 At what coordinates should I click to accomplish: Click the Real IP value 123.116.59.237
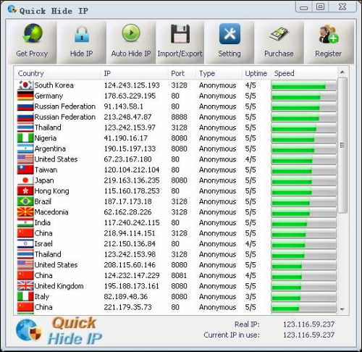pyautogui.click(x=309, y=324)
